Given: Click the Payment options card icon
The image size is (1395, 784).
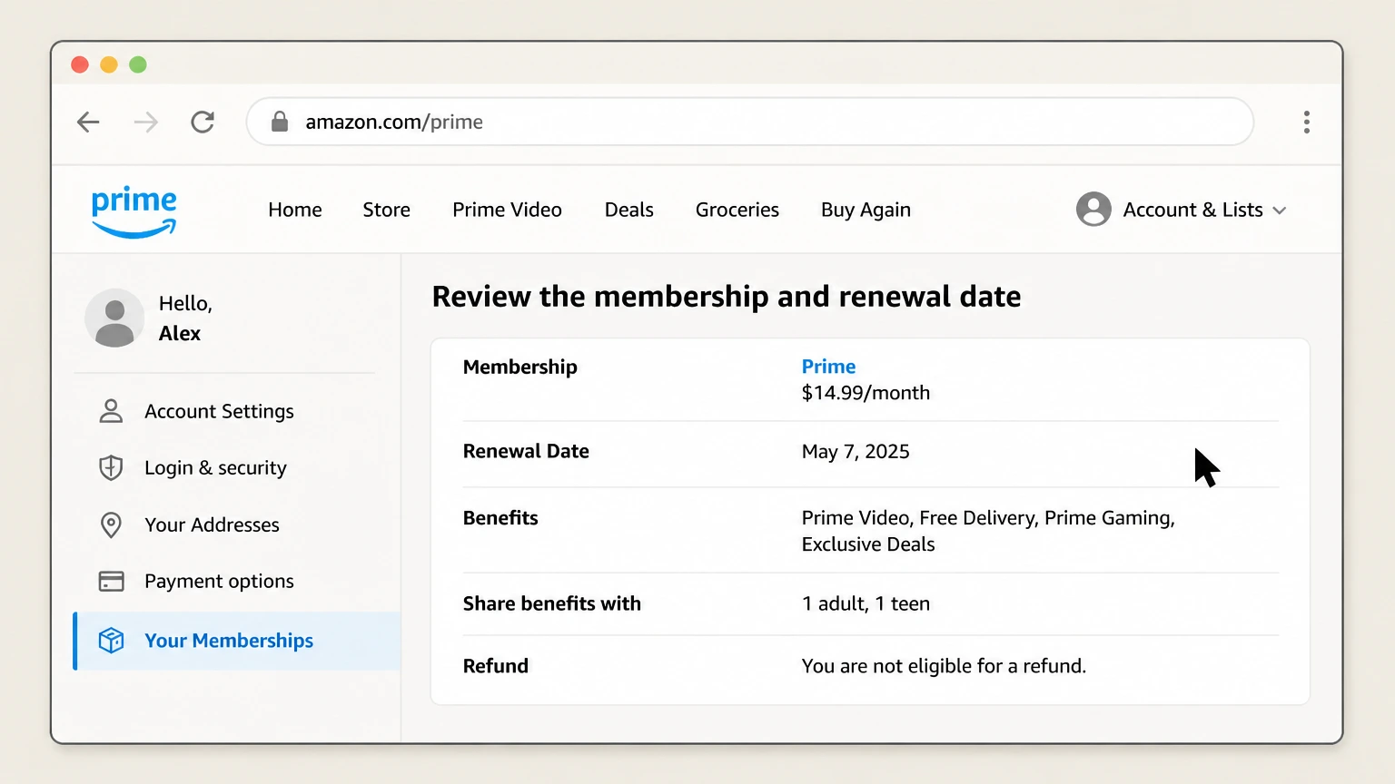Looking at the screenshot, I should click(111, 581).
